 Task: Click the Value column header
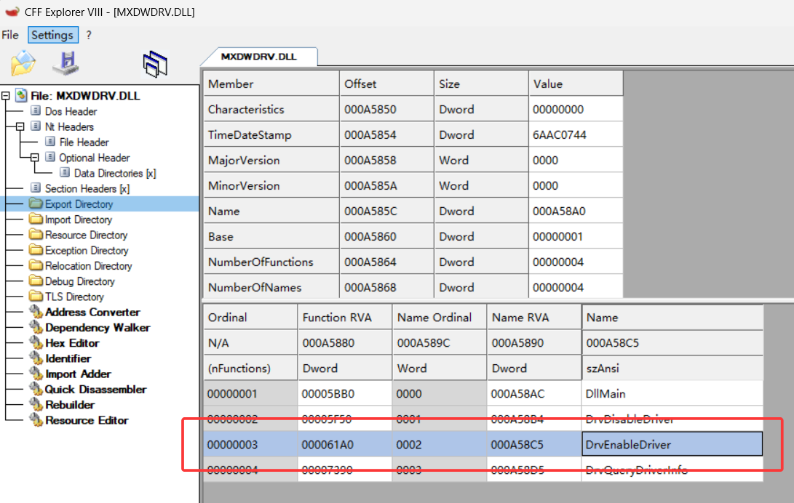(576, 84)
